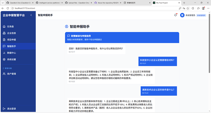Click the document icon beside 项目申报
Screen dimensions: 211x113
4,40
